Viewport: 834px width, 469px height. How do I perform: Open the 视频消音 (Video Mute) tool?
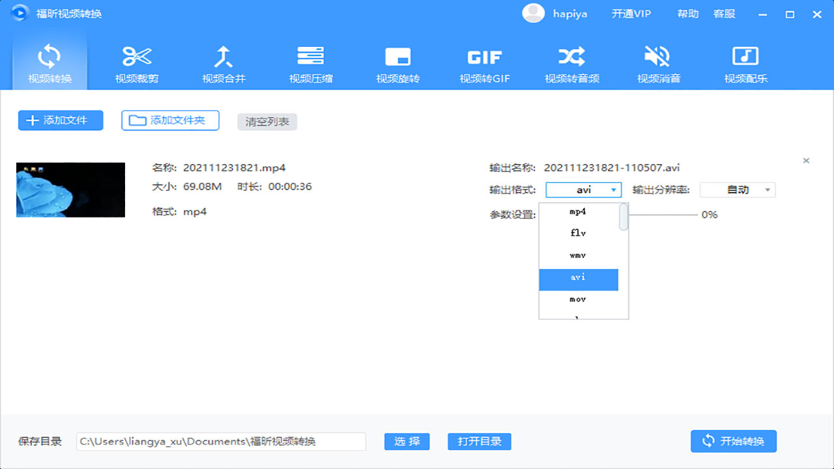pyautogui.click(x=658, y=62)
